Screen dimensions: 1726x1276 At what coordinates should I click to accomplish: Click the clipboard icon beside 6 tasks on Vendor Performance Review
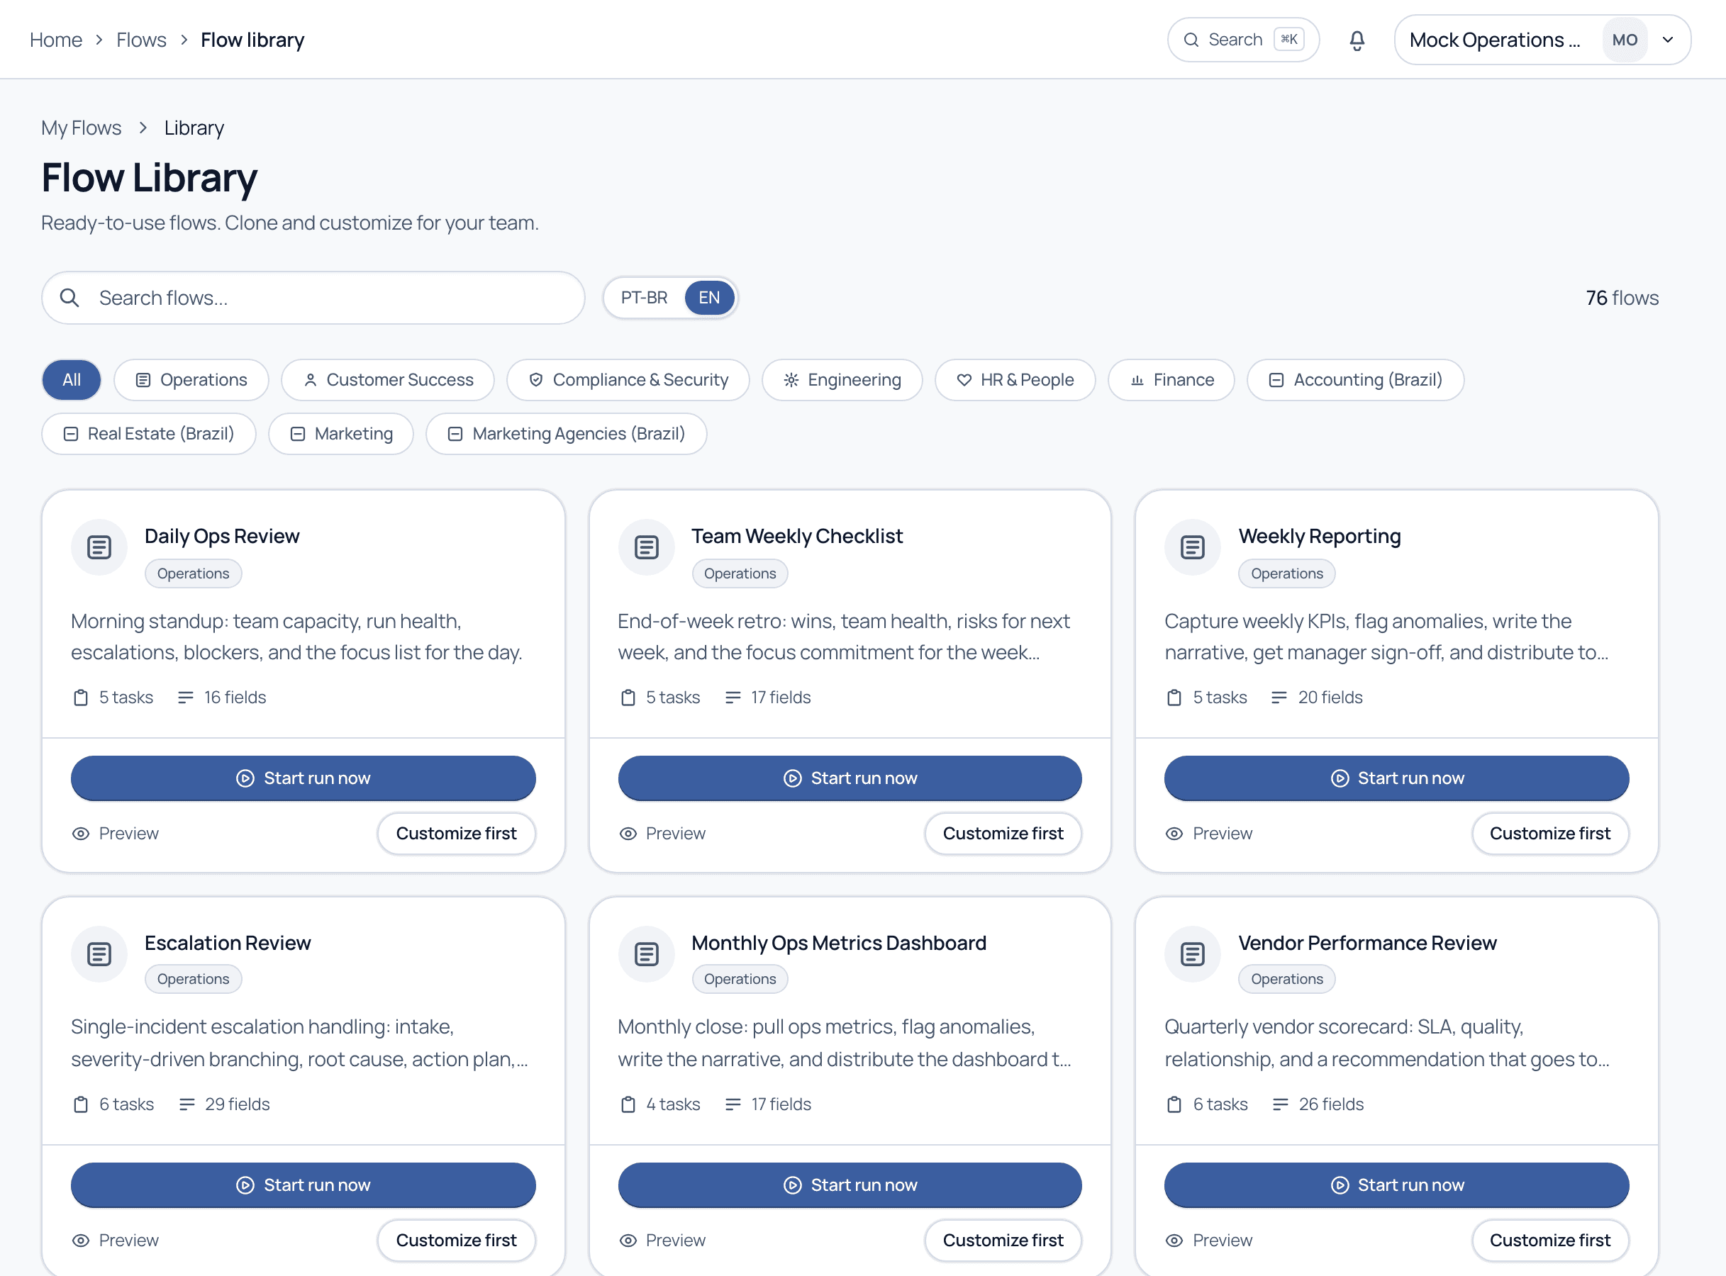point(1174,1104)
